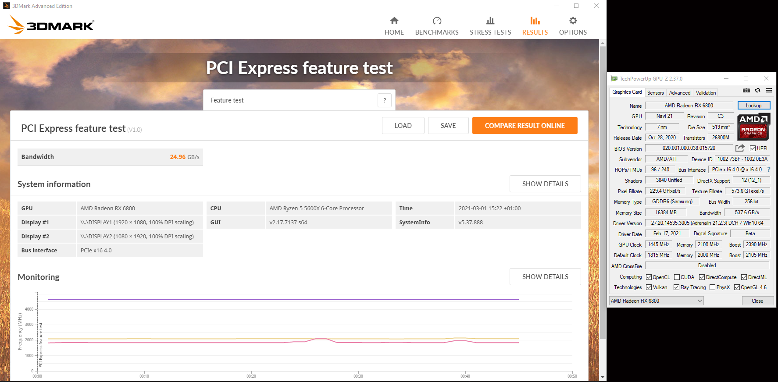Click the BIOS export share icon in GPU-Z

pos(740,148)
